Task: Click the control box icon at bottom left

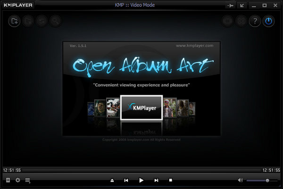Action: pos(8,180)
